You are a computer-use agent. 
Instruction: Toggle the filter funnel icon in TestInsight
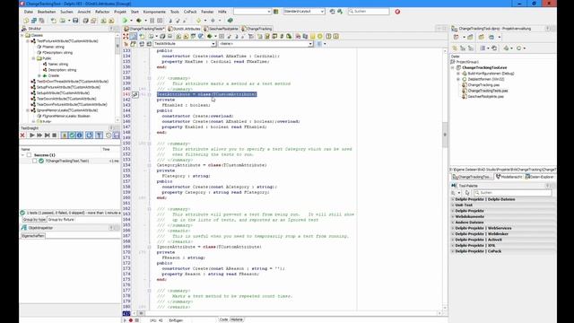pyautogui.click(x=99, y=135)
